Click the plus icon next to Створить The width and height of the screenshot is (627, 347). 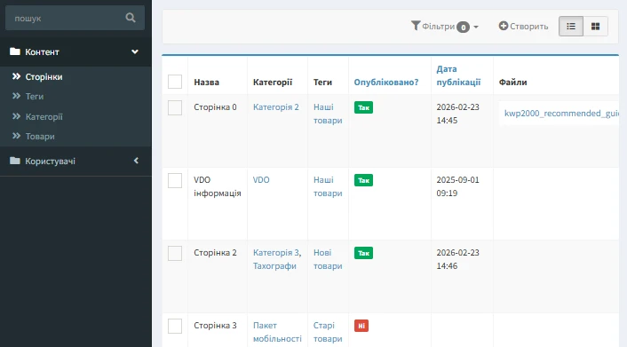pyautogui.click(x=503, y=26)
